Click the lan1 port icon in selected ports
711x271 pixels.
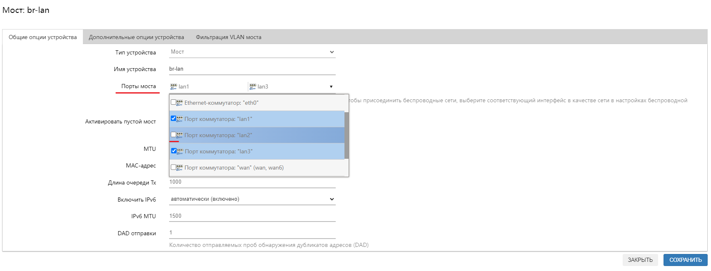pos(174,86)
